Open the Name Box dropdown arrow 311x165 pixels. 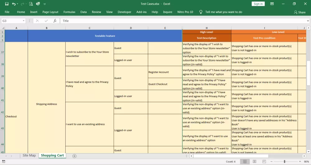pos(24,21)
